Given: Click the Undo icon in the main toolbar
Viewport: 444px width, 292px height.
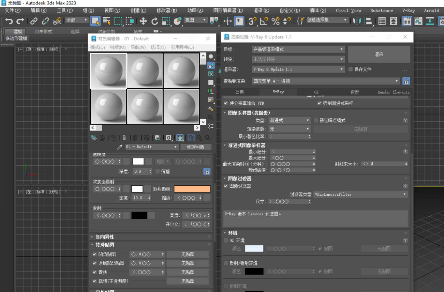Looking at the screenshot, I should [x=9, y=21].
